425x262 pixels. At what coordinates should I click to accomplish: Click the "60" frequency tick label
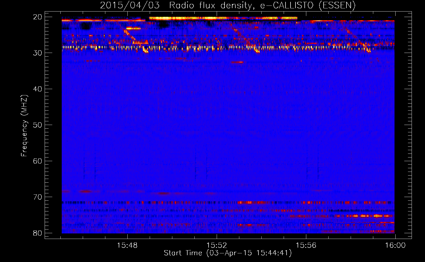pyautogui.click(x=38, y=161)
